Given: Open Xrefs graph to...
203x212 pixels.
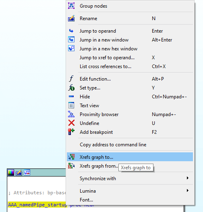Looking at the screenshot, I should (130, 157).
